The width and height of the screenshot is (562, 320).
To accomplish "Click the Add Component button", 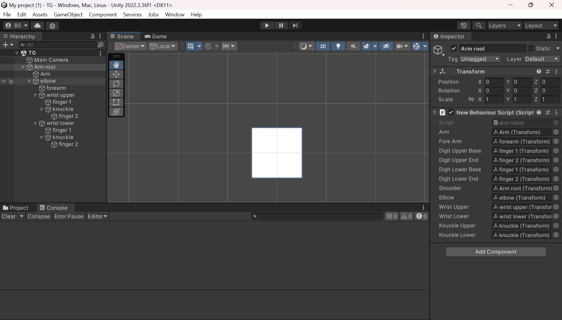I will coord(496,252).
